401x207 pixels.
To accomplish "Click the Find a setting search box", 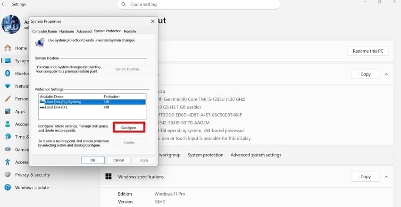I will coord(199,4).
